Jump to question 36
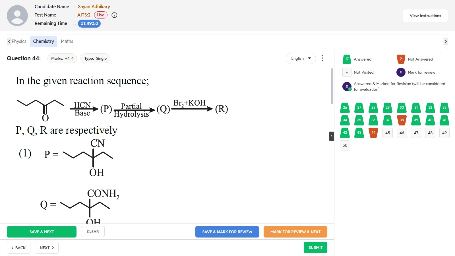Viewport: 455px width, 256px height. point(373,120)
